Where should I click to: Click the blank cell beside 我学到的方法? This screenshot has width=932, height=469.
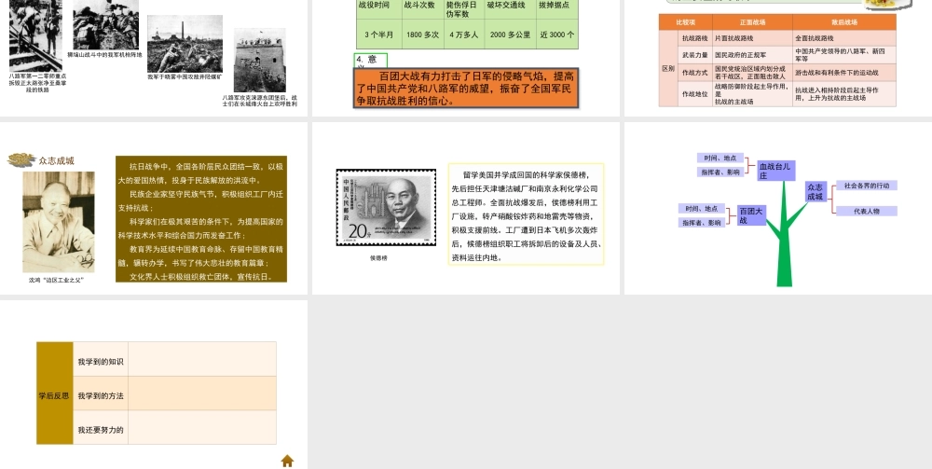(x=202, y=393)
